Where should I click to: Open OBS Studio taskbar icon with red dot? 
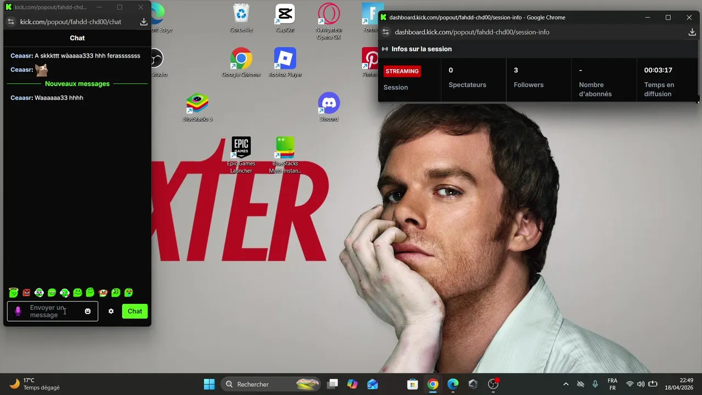[x=494, y=384]
